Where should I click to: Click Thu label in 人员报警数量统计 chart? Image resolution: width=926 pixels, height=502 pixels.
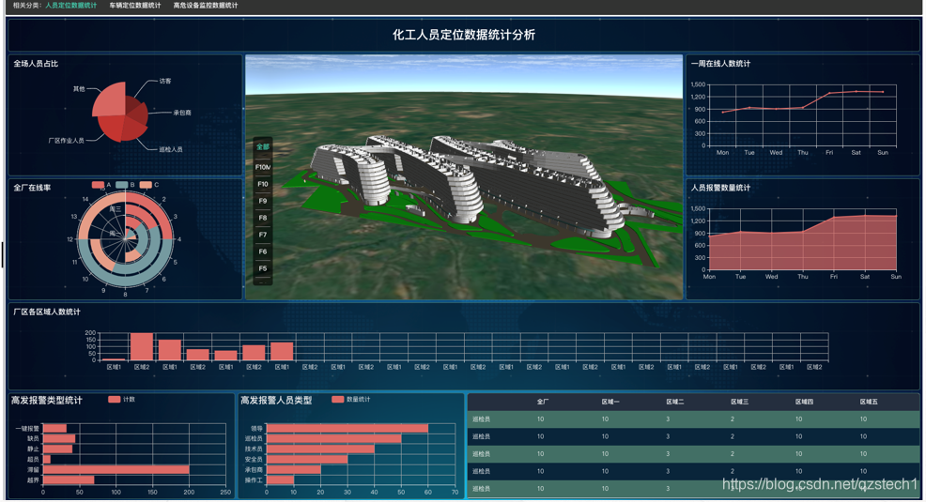(x=803, y=277)
